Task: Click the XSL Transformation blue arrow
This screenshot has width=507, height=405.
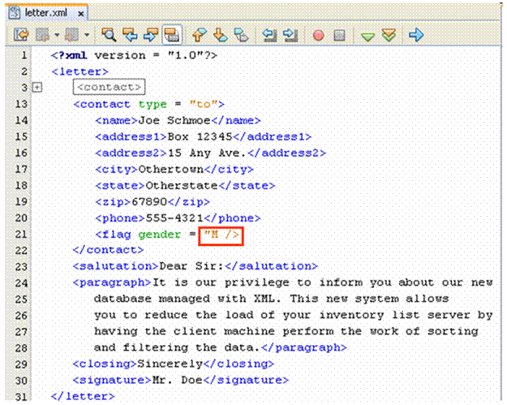Action: click(416, 35)
